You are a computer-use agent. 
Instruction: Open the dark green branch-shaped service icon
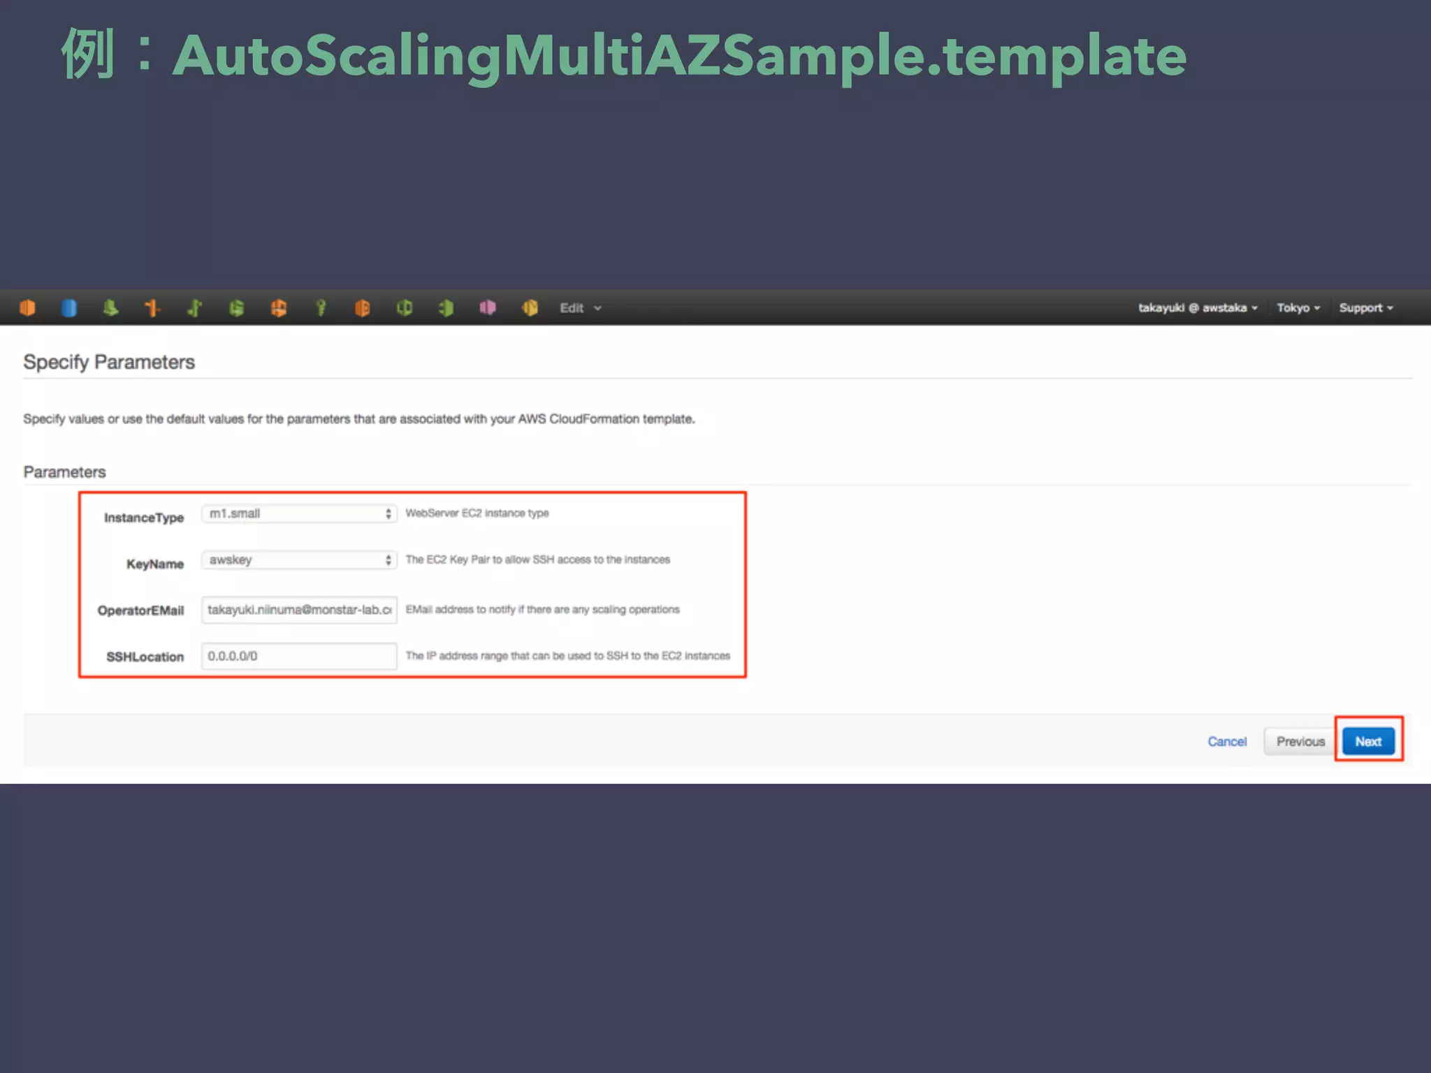pos(194,308)
